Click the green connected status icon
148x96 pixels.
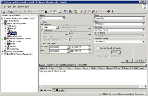coord(101,94)
